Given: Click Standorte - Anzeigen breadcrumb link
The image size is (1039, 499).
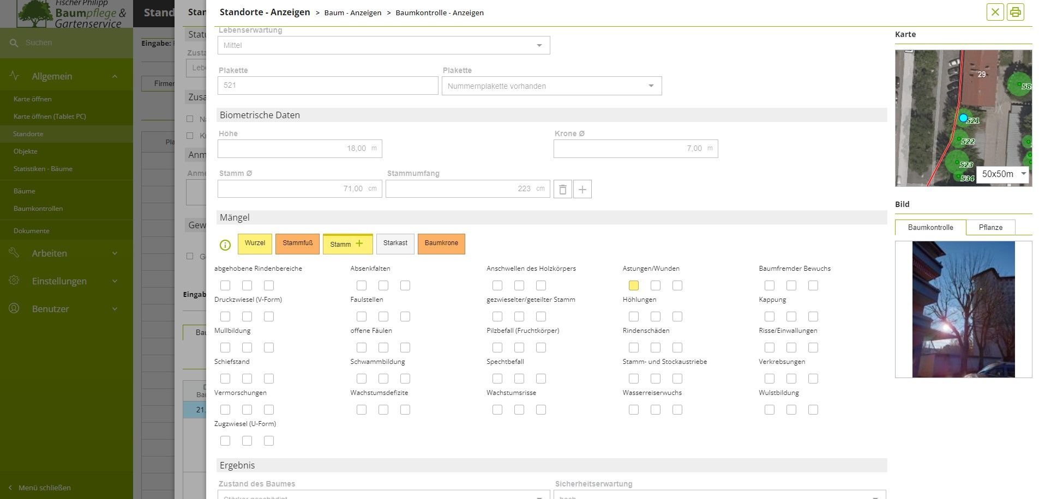Looking at the screenshot, I should coord(265,12).
